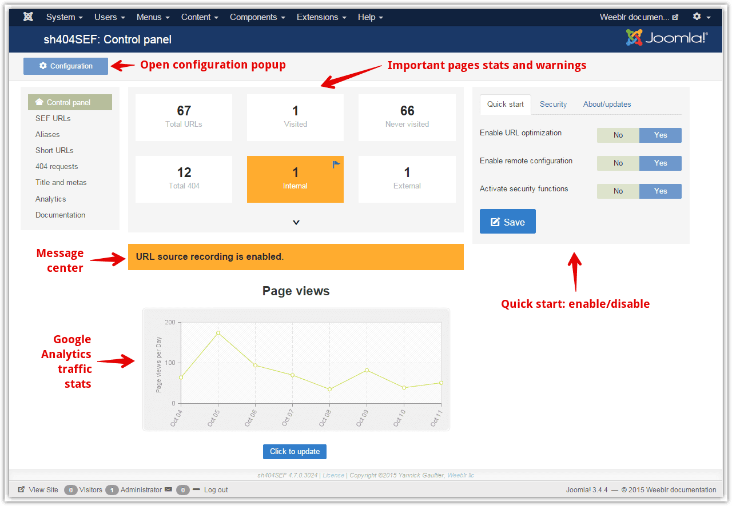This screenshot has height=506, width=732.
Task: Click the Joomla logo icon in top bar
Action: tap(28, 17)
